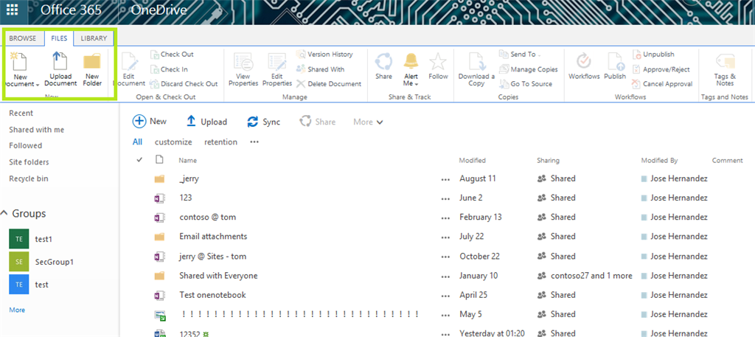755x337 pixels.
Task: Open the SecGroup1 group
Action: (41, 262)
